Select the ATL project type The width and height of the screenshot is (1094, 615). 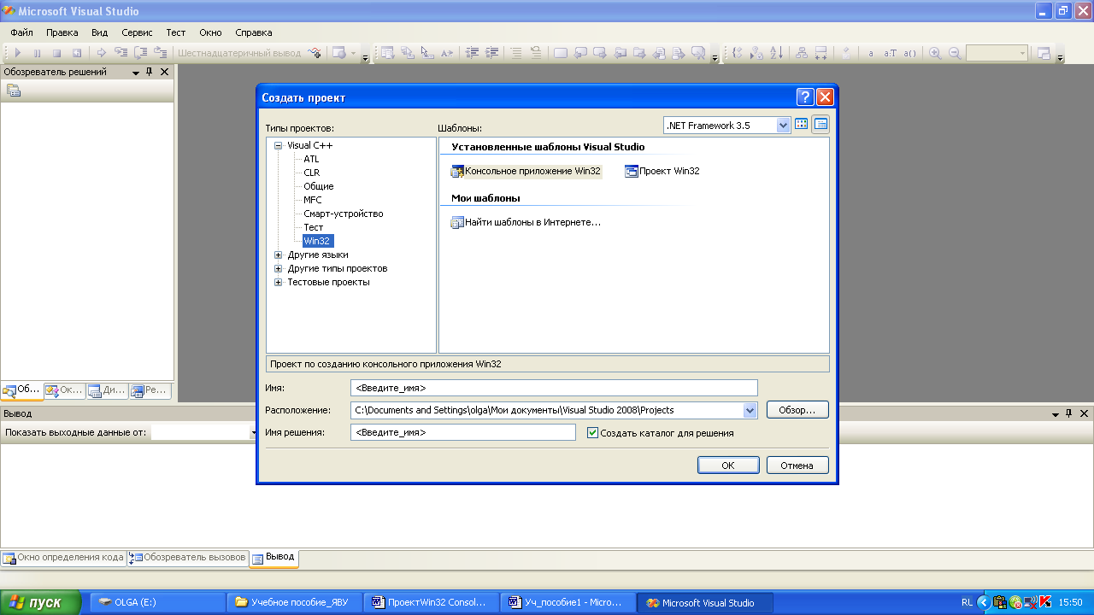pos(311,159)
